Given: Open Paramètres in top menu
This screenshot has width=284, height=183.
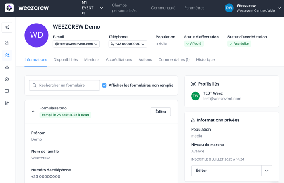Looking at the screenshot, I should click(x=194, y=8).
